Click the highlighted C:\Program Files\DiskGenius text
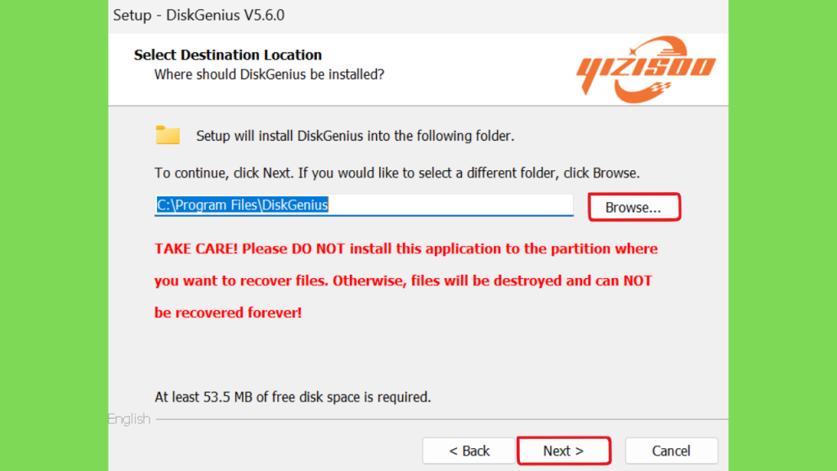Image resolution: width=837 pixels, height=471 pixels. coord(242,205)
